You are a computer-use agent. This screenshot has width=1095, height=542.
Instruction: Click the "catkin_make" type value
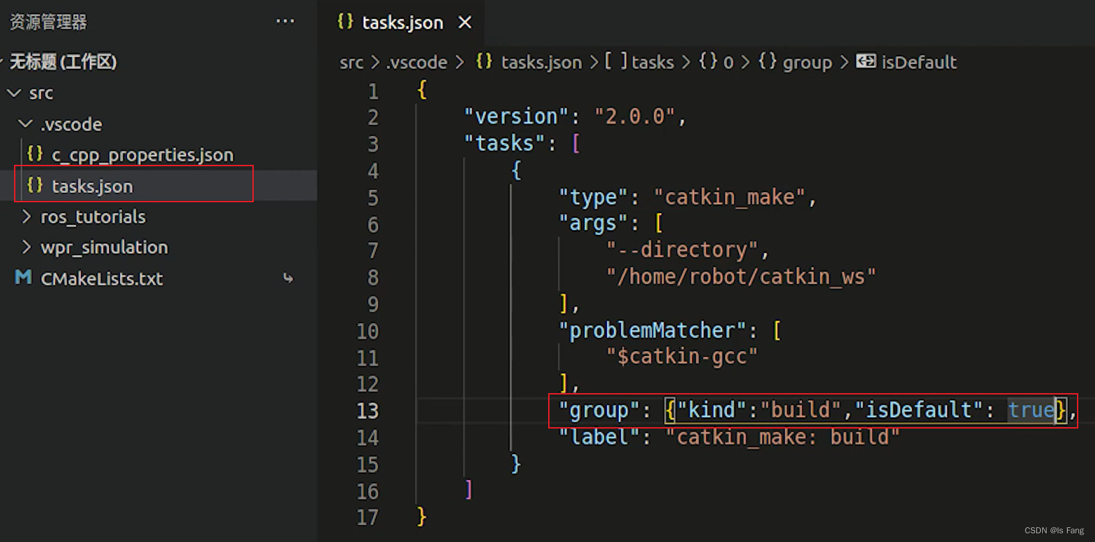(x=730, y=197)
